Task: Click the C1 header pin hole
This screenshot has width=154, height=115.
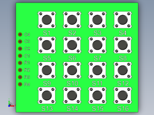Action: (x=20, y=56)
